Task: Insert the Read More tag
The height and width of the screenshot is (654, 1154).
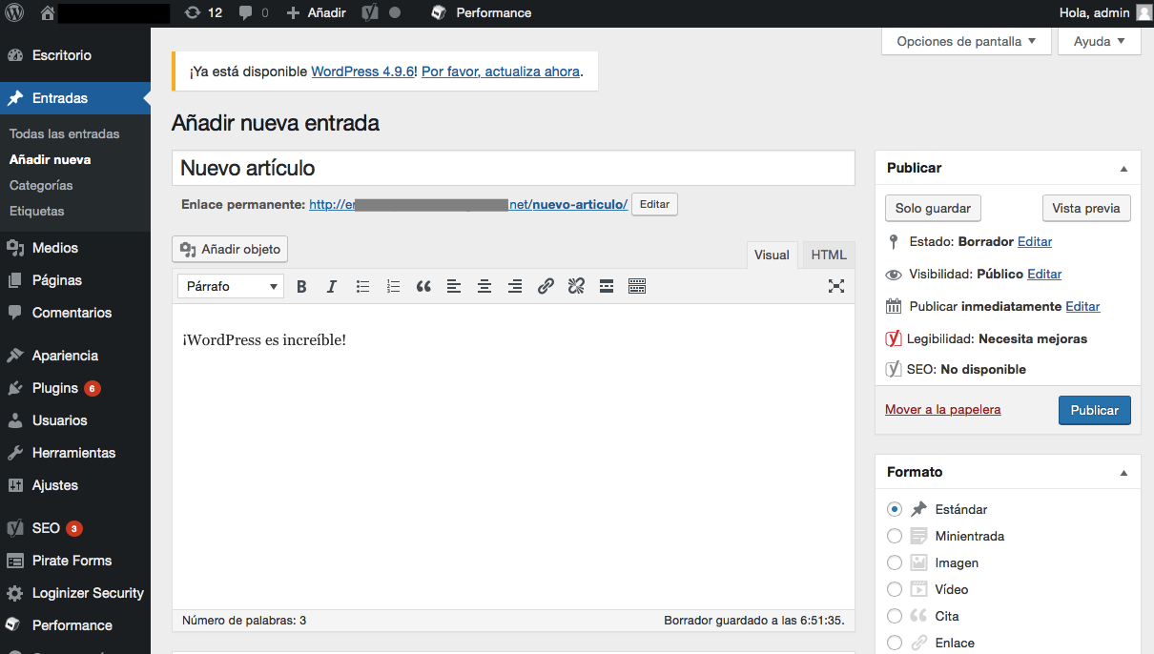Action: click(x=607, y=285)
